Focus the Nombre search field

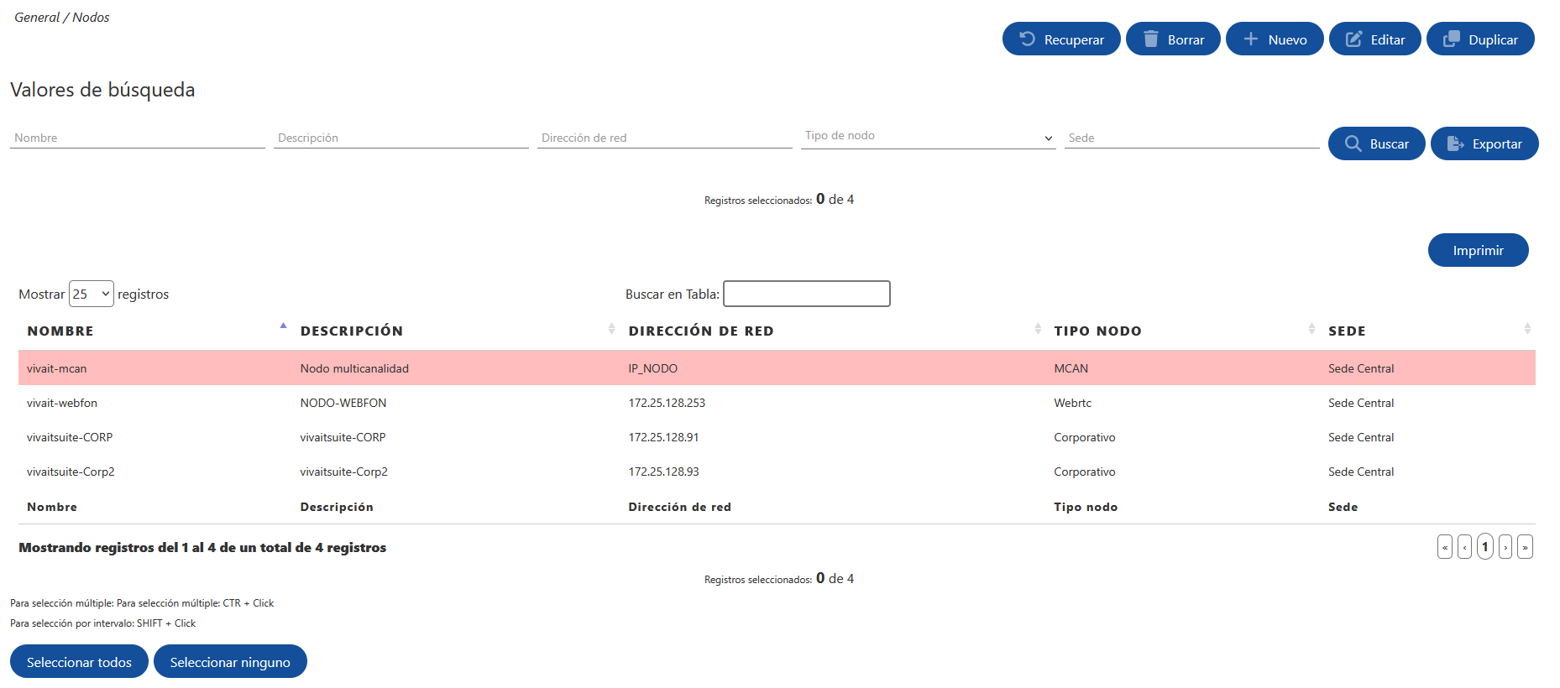pos(138,138)
